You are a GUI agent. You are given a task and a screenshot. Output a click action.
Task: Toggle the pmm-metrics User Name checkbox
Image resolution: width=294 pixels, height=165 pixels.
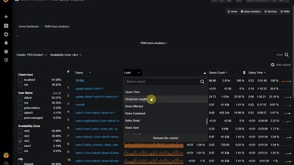(x=20, y=108)
